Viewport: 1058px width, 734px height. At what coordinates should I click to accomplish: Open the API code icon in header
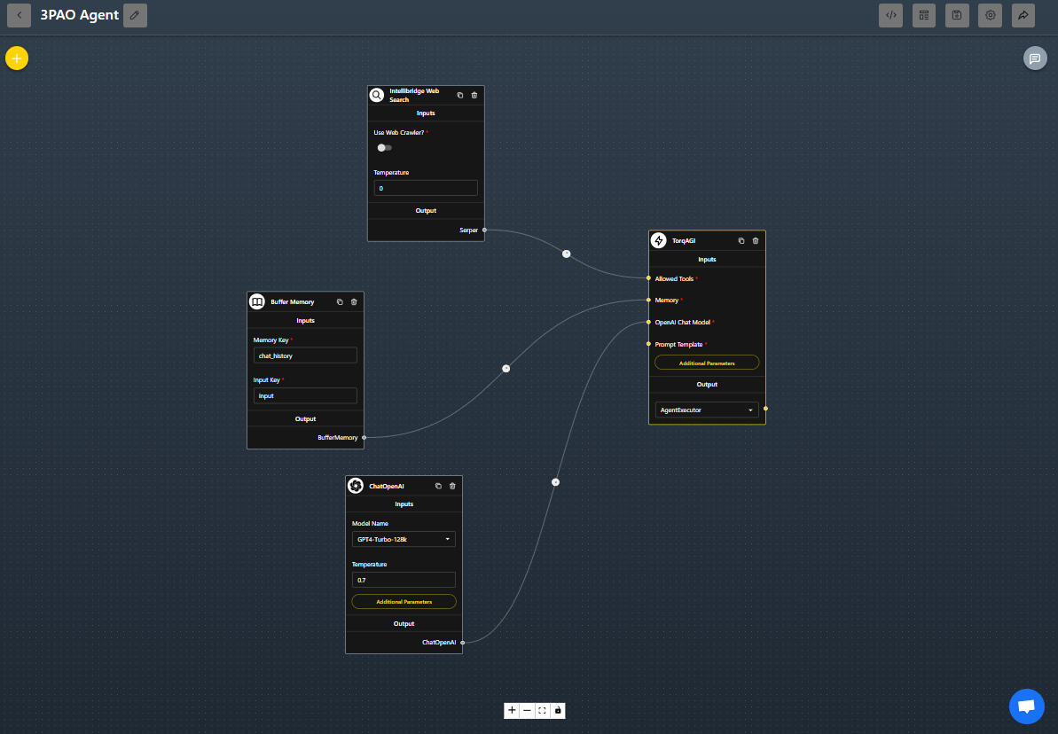[890, 15]
